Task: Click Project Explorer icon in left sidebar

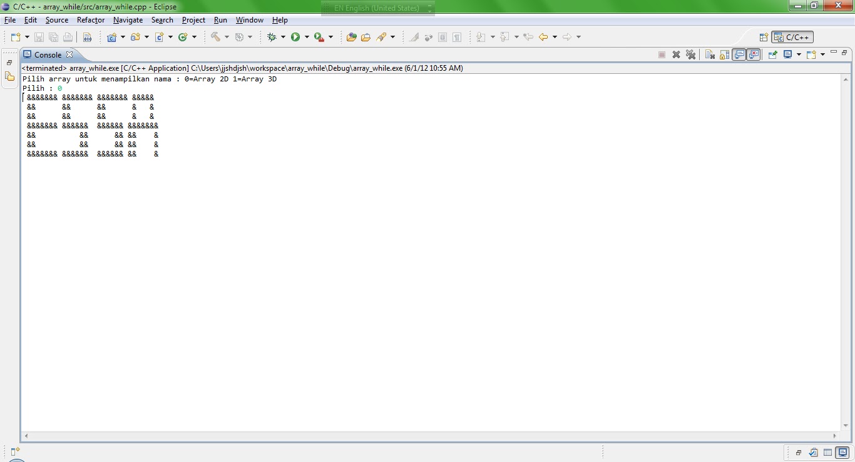Action: pyautogui.click(x=9, y=76)
